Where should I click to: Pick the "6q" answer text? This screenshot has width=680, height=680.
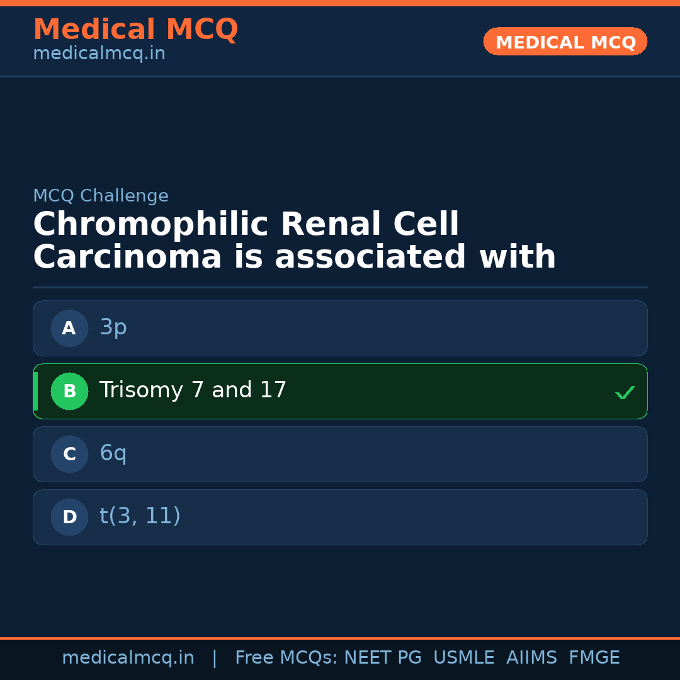[x=113, y=453]
